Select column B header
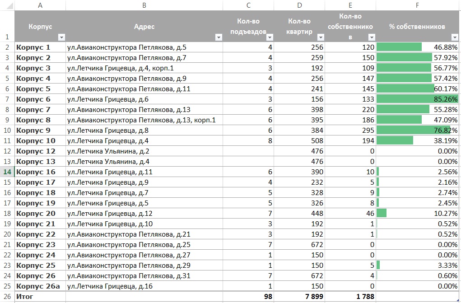 144,5
